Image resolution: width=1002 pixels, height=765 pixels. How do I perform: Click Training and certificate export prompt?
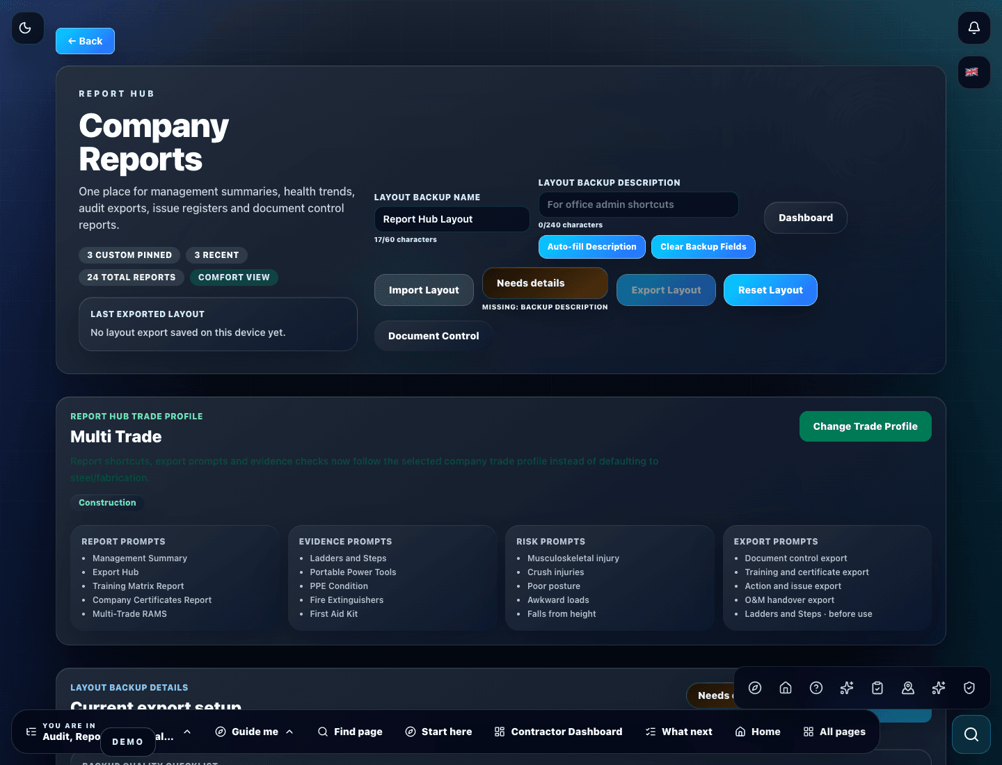[x=807, y=572]
